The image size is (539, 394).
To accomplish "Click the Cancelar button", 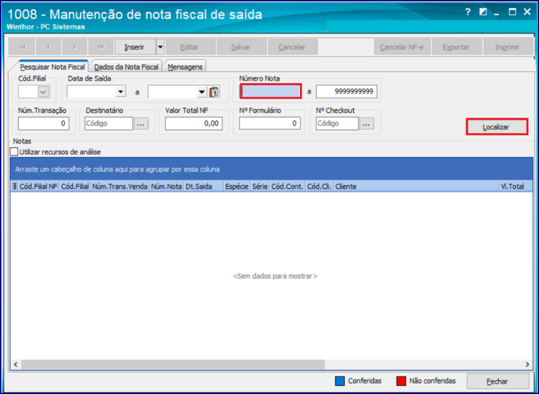I will (292, 47).
